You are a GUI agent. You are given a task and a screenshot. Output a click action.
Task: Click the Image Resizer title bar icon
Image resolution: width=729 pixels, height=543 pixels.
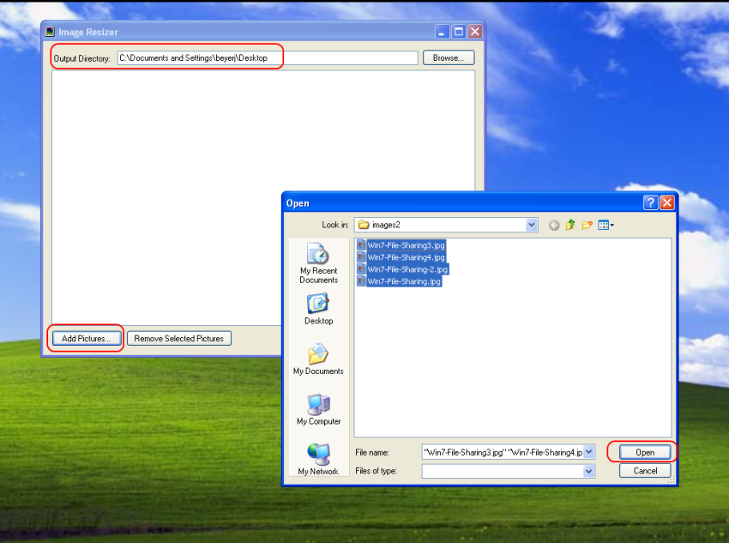click(x=51, y=32)
